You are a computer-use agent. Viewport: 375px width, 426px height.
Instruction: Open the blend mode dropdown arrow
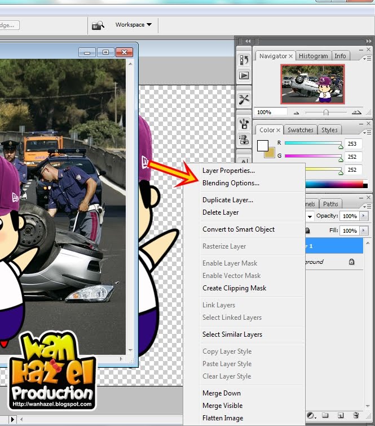coord(310,216)
